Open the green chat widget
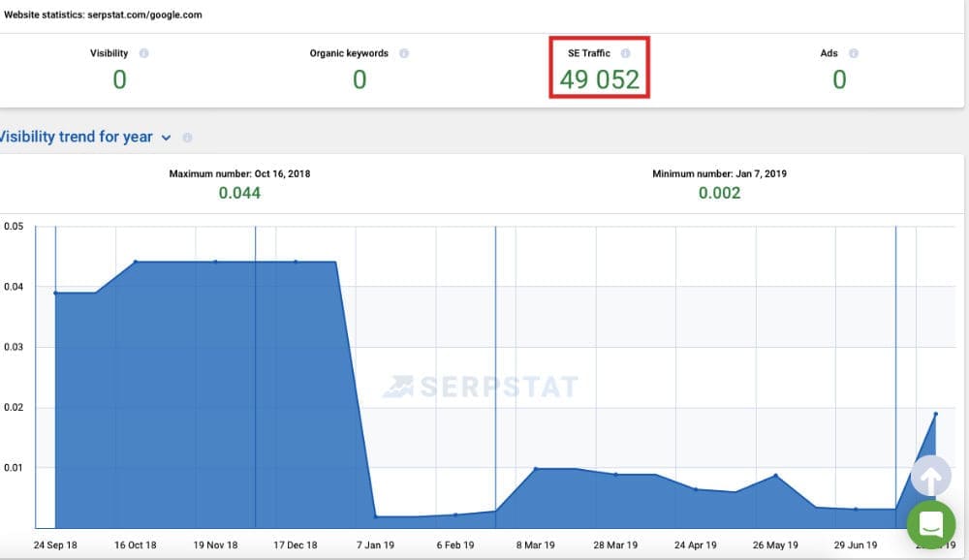This screenshot has width=969, height=560. [930, 525]
